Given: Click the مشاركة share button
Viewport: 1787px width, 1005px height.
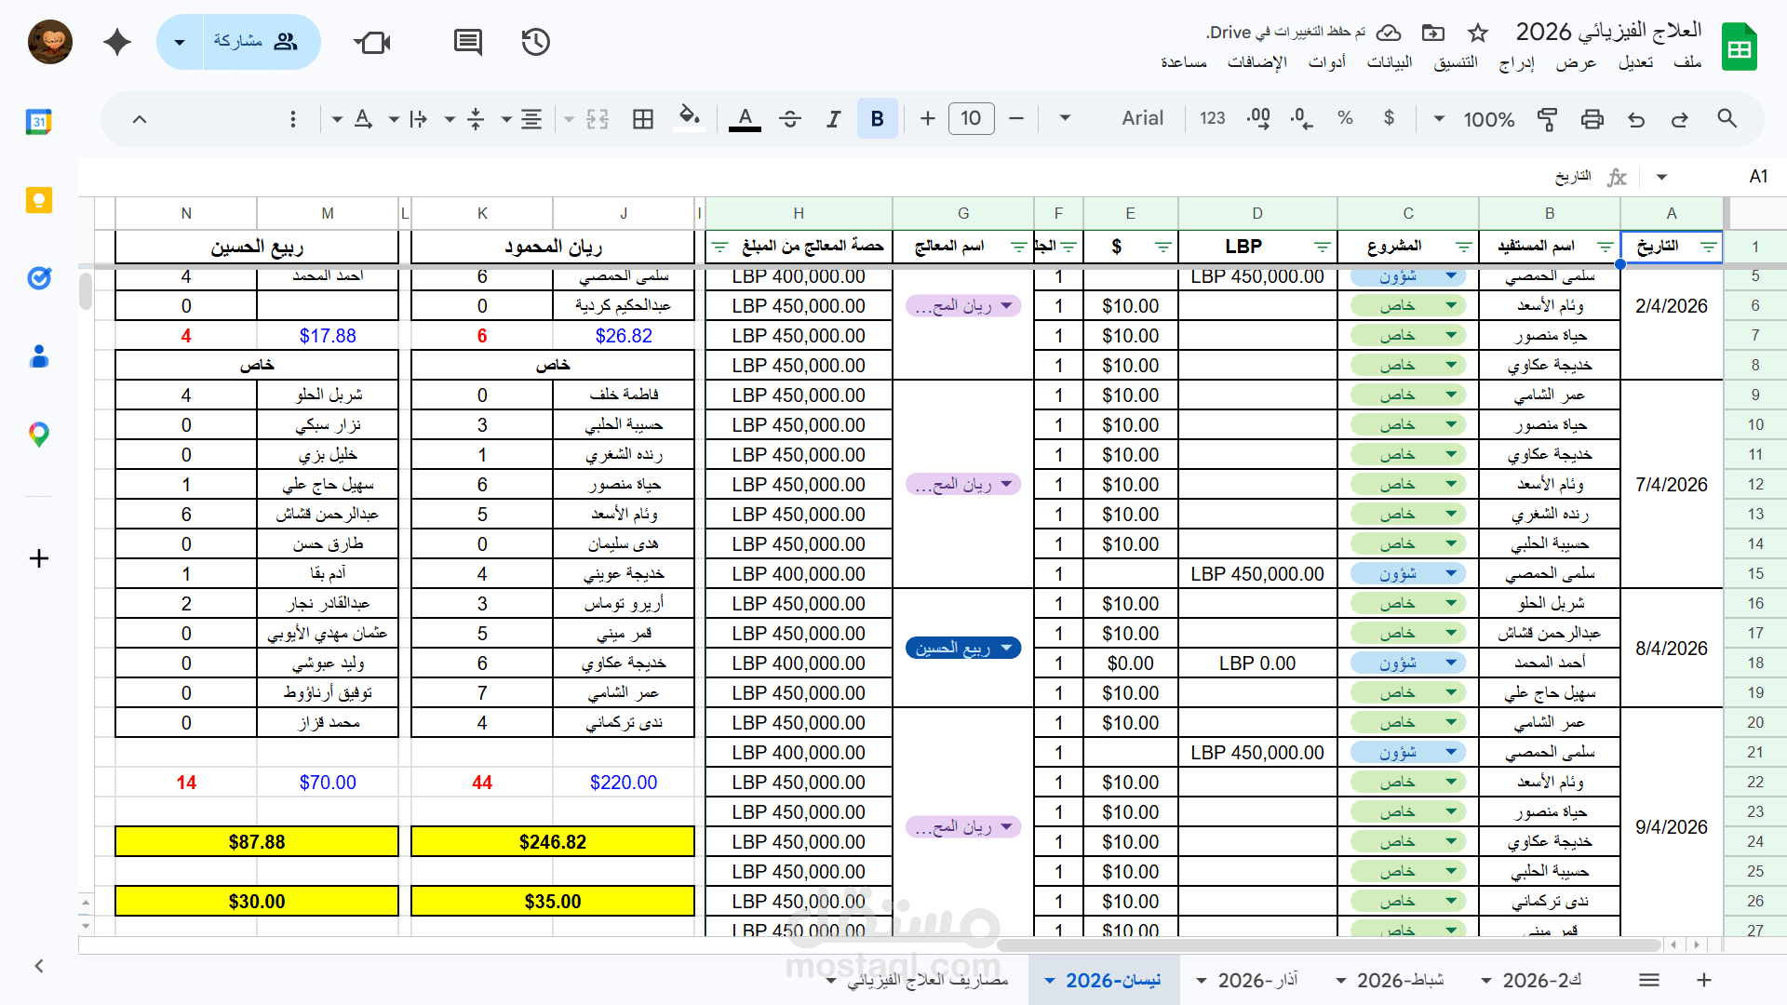Looking at the screenshot, I should coord(262,42).
